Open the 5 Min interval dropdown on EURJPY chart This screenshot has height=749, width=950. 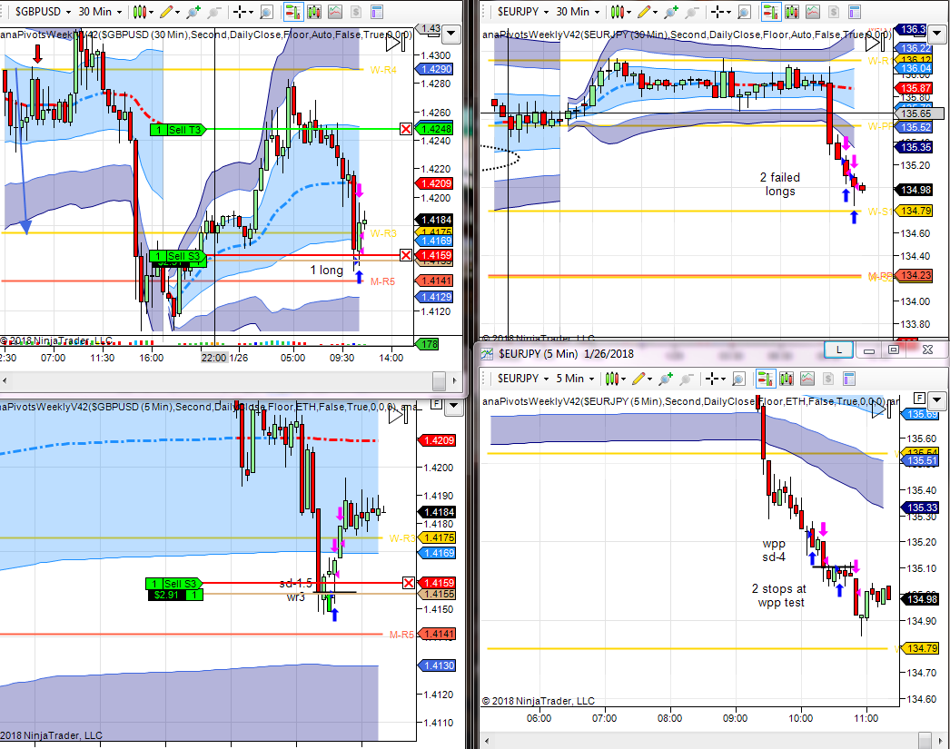(575, 379)
